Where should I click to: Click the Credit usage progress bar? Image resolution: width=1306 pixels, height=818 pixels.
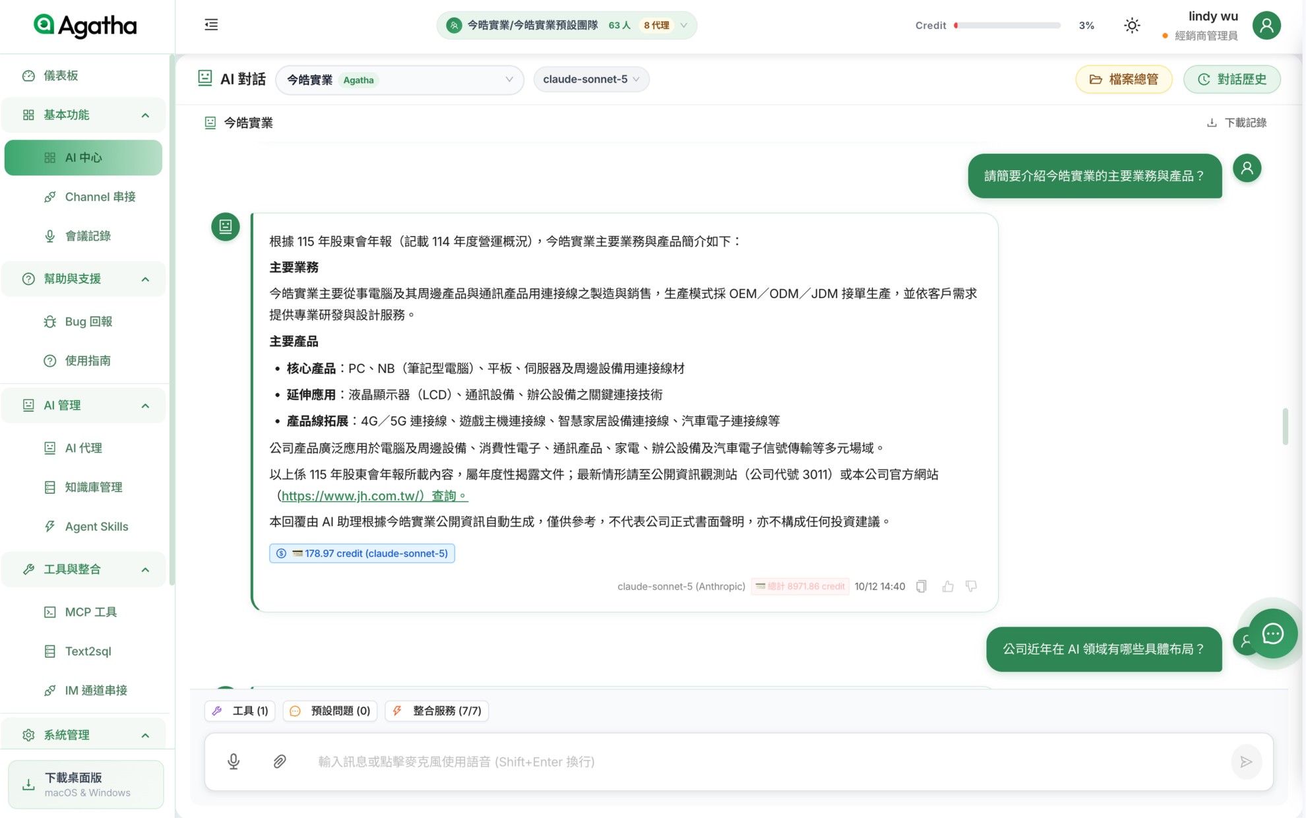pos(1007,25)
